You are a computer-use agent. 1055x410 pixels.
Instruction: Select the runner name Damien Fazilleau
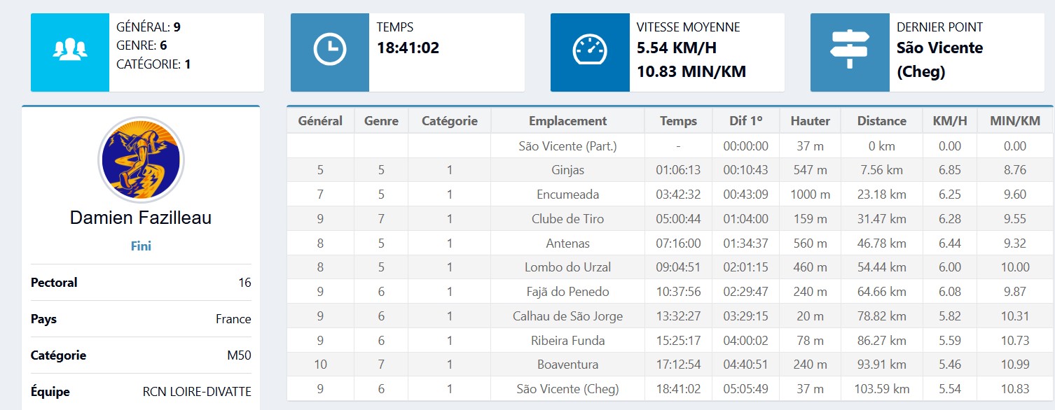[141, 218]
